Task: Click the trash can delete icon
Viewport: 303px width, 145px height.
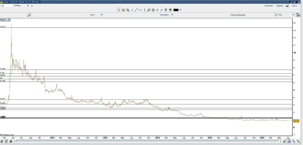Action: (x=166, y=10)
